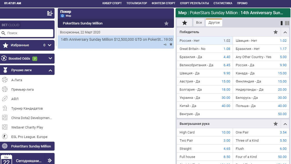
Task: Open КИБЕР СПОРТ menu
Action: 112,3
